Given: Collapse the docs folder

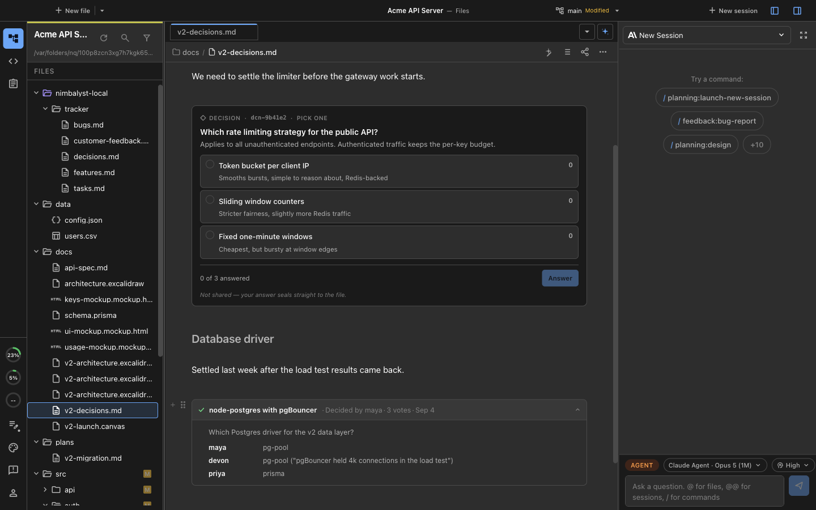Looking at the screenshot, I should click(x=36, y=252).
